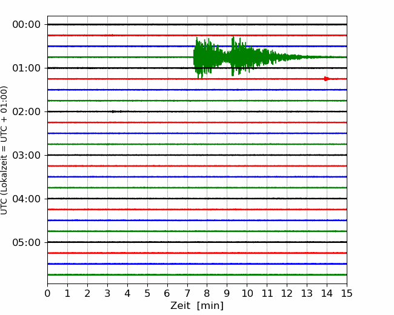Select the 03:00 time label
The height and width of the screenshot is (315, 394).
(27, 155)
